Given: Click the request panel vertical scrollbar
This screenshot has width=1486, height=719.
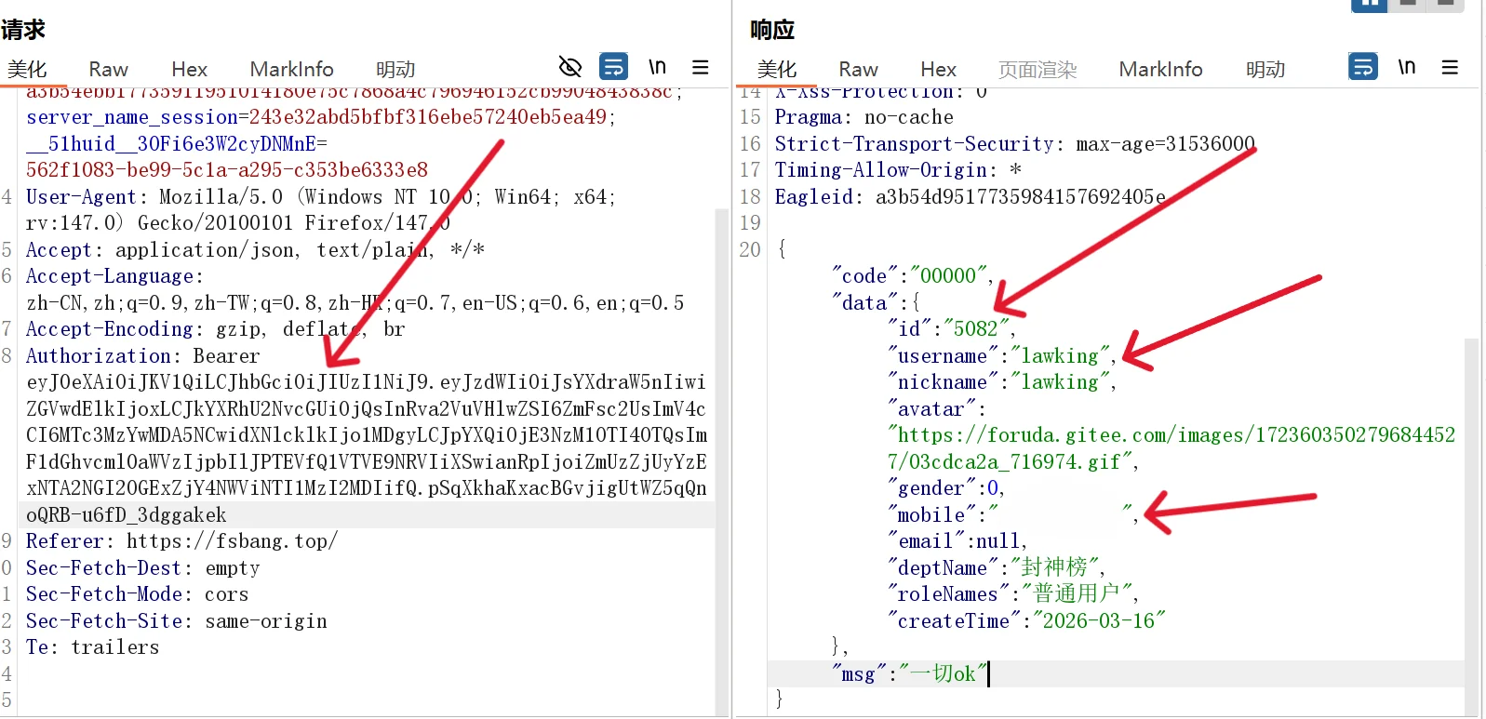Looking at the screenshot, I should [x=721, y=419].
